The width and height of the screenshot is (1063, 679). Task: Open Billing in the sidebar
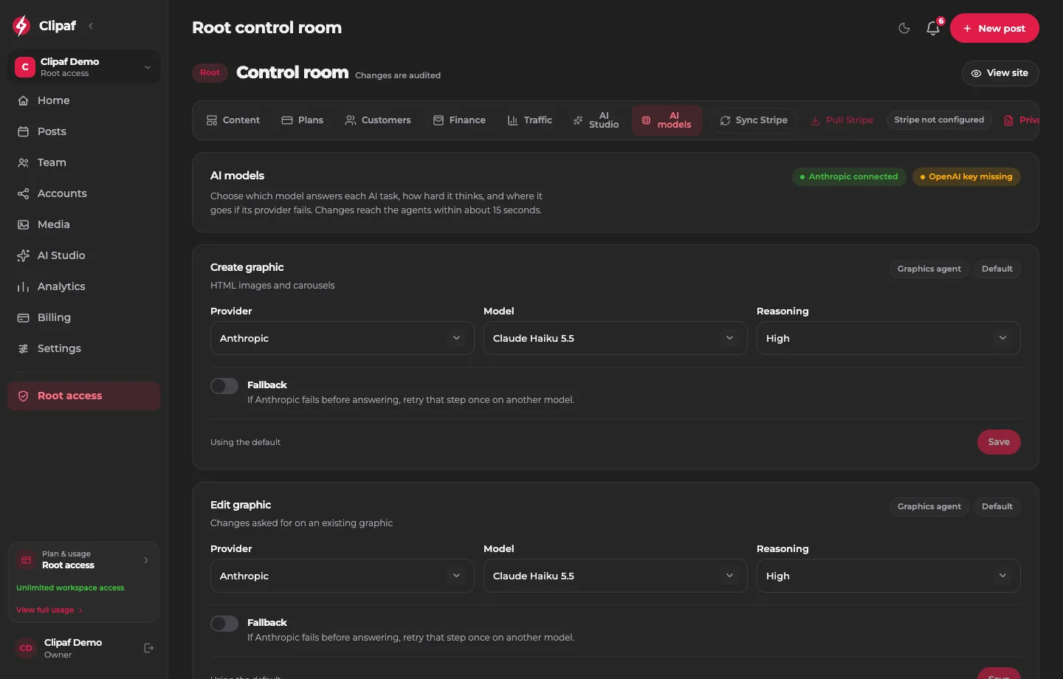pos(83,317)
